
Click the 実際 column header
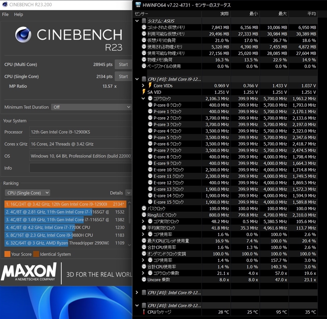tap(216, 14)
